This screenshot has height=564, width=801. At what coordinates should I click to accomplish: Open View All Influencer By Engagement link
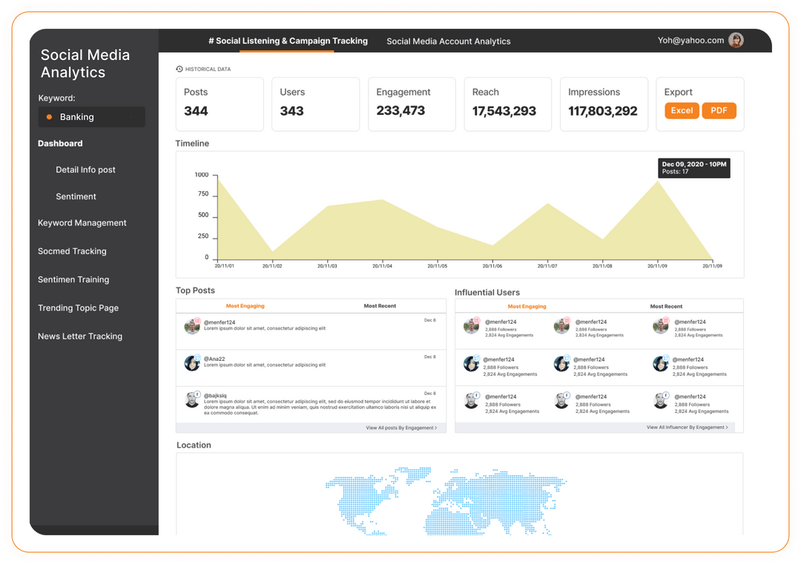[687, 427]
